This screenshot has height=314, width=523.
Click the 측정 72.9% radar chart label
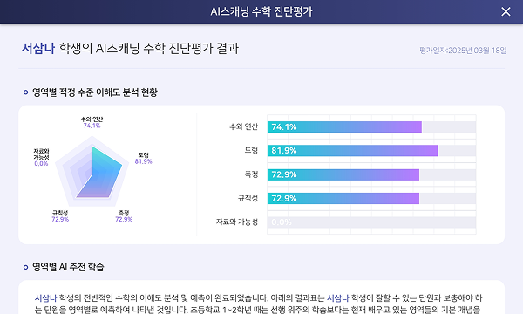click(124, 216)
